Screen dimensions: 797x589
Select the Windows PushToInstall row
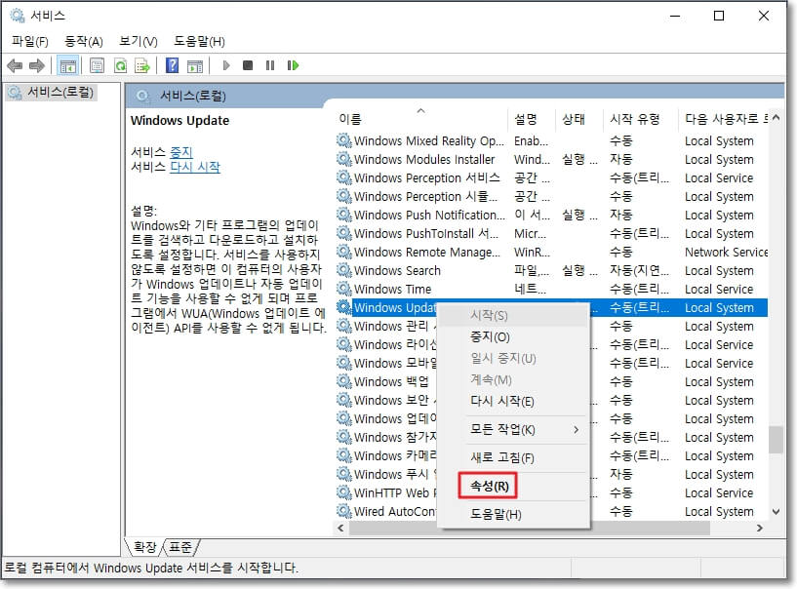tap(551, 233)
